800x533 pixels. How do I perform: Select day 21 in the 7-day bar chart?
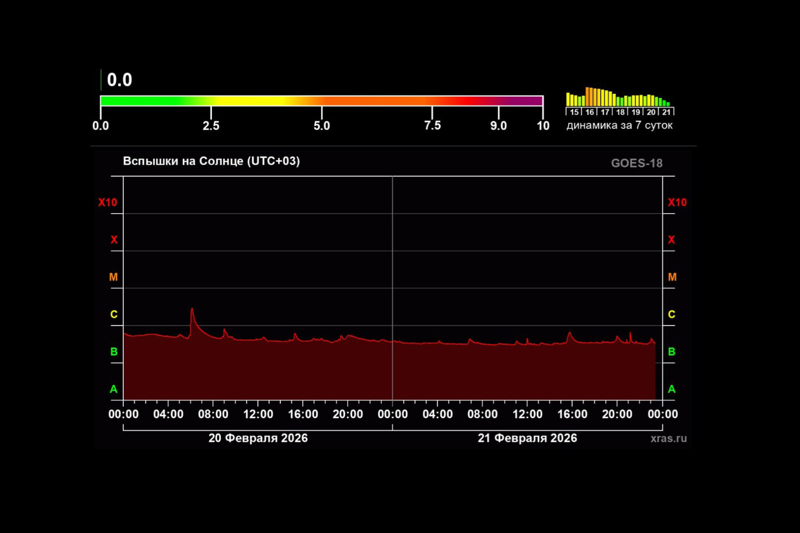(666, 112)
